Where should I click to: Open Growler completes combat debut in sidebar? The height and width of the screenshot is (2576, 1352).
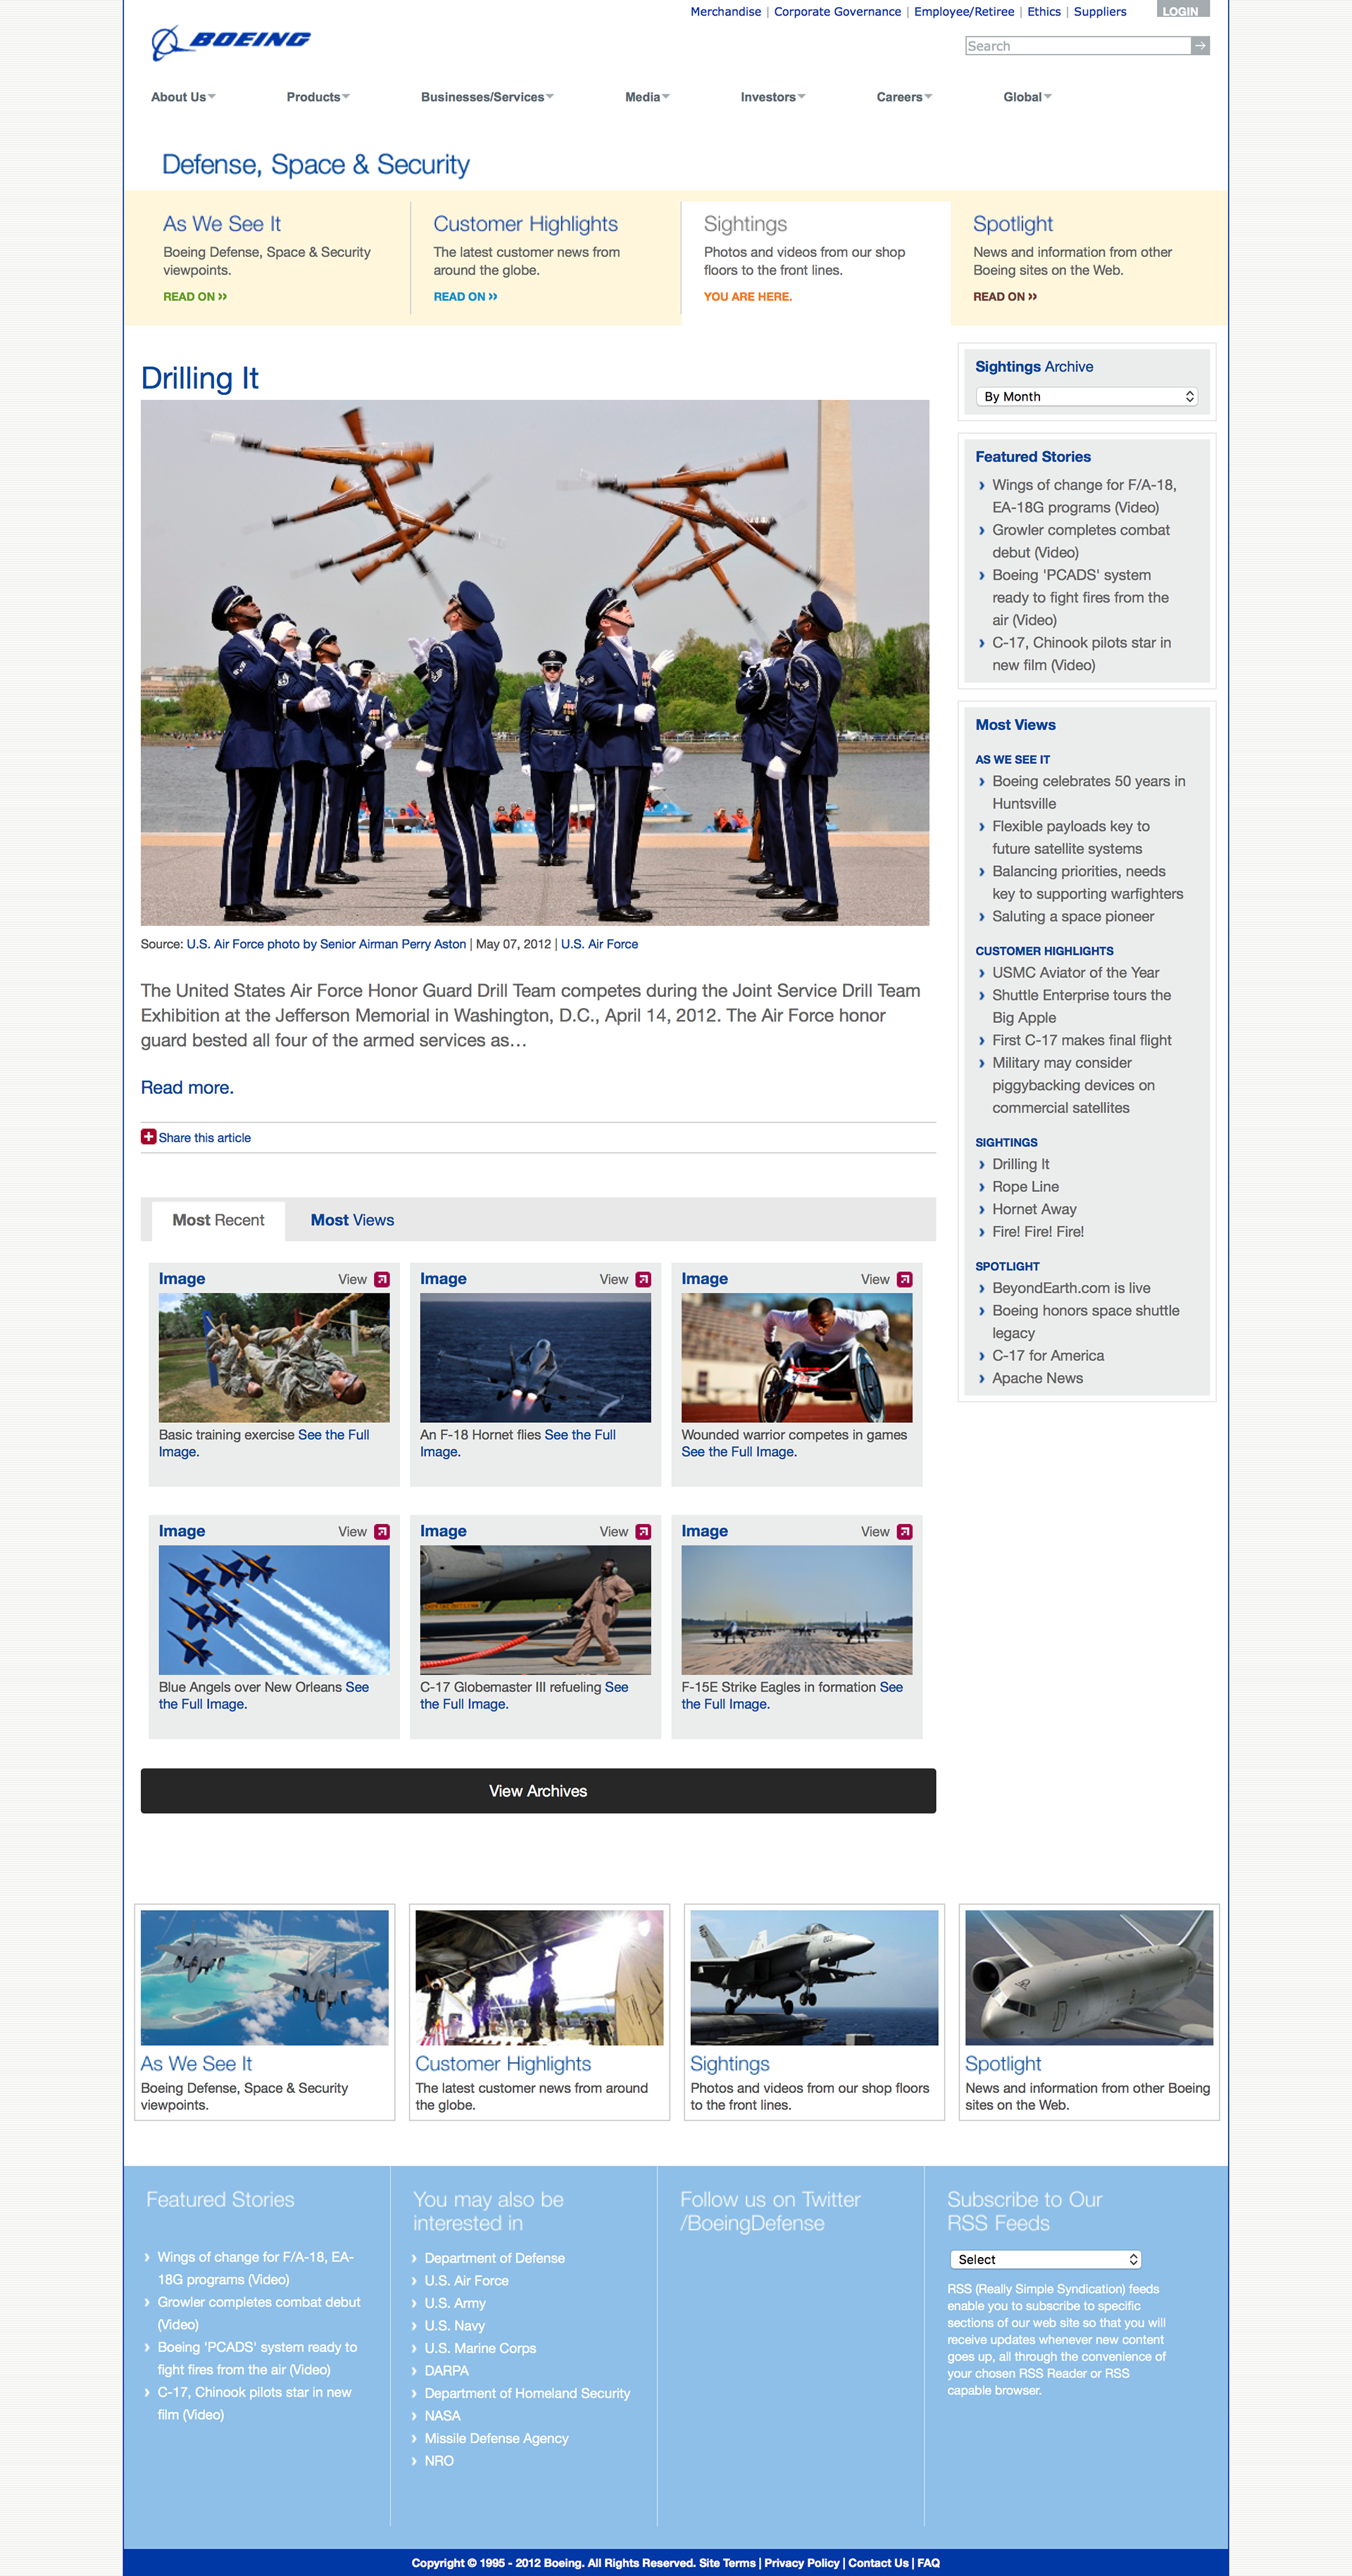pyautogui.click(x=1080, y=541)
